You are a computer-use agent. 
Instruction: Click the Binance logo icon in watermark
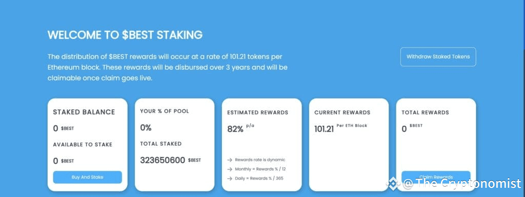(x=393, y=184)
